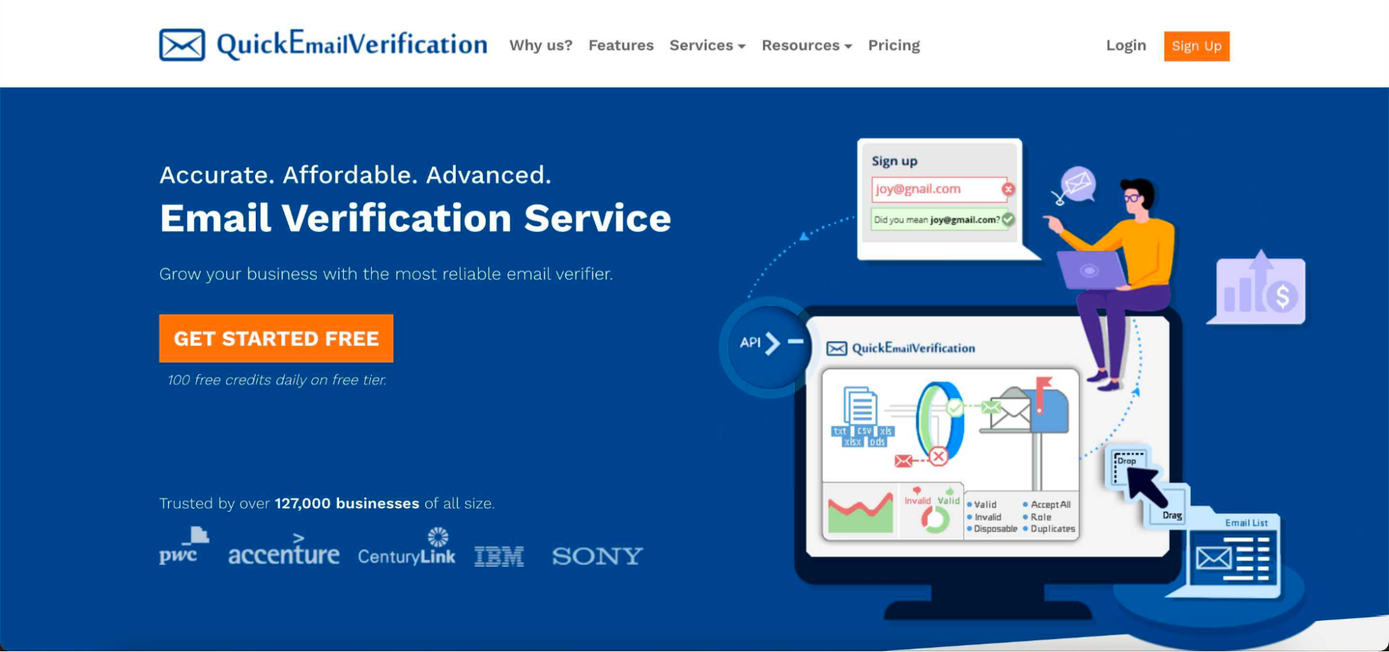The height and width of the screenshot is (652, 1389).
Task: Click the red X error icon in email field
Action: (1008, 189)
